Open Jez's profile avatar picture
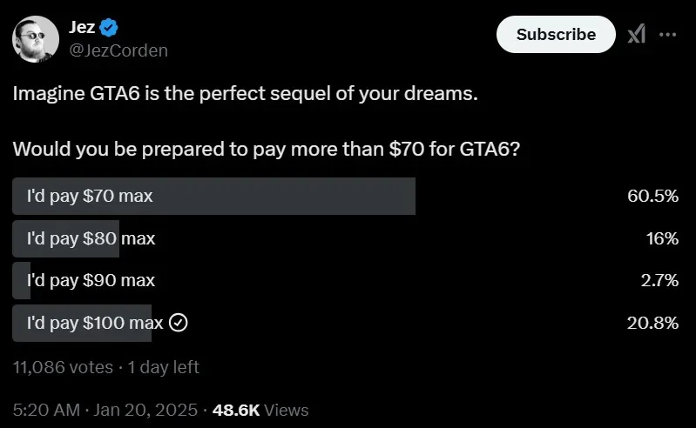 [x=36, y=38]
